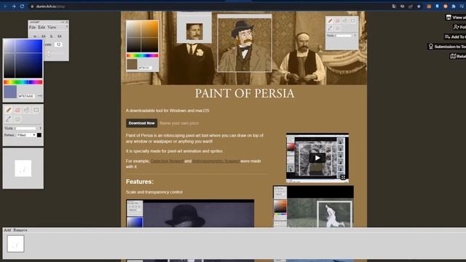Go back in the browser
Image resolution: width=466 pixels, height=262 pixels.
click(5, 7)
